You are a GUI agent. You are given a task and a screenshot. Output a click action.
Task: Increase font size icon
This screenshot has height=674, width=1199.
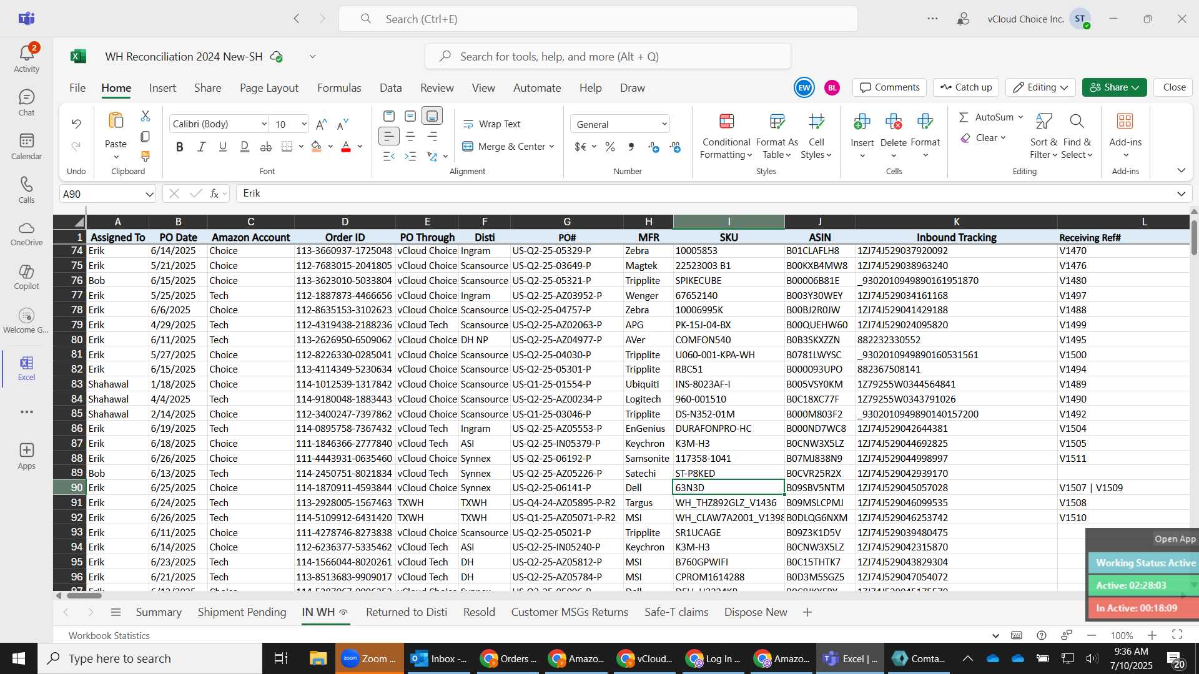[322, 124]
